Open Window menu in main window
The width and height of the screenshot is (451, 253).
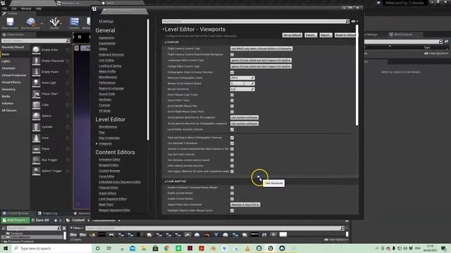(x=26, y=8)
